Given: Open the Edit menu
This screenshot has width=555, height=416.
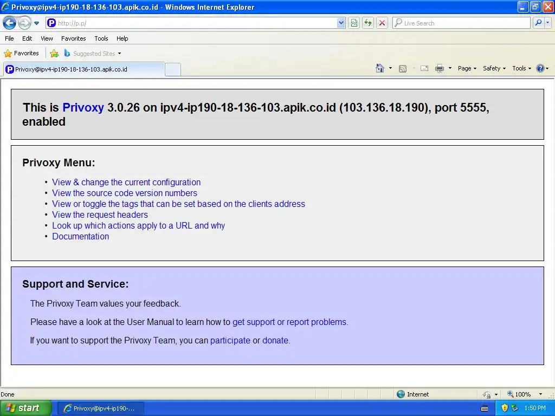Looking at the screenshot, I should point(27,38).
